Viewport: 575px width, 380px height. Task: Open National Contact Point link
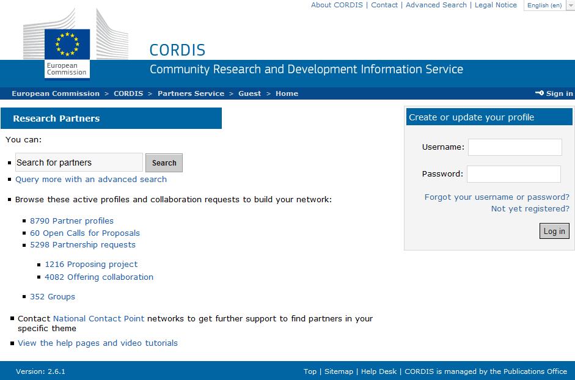98,318
